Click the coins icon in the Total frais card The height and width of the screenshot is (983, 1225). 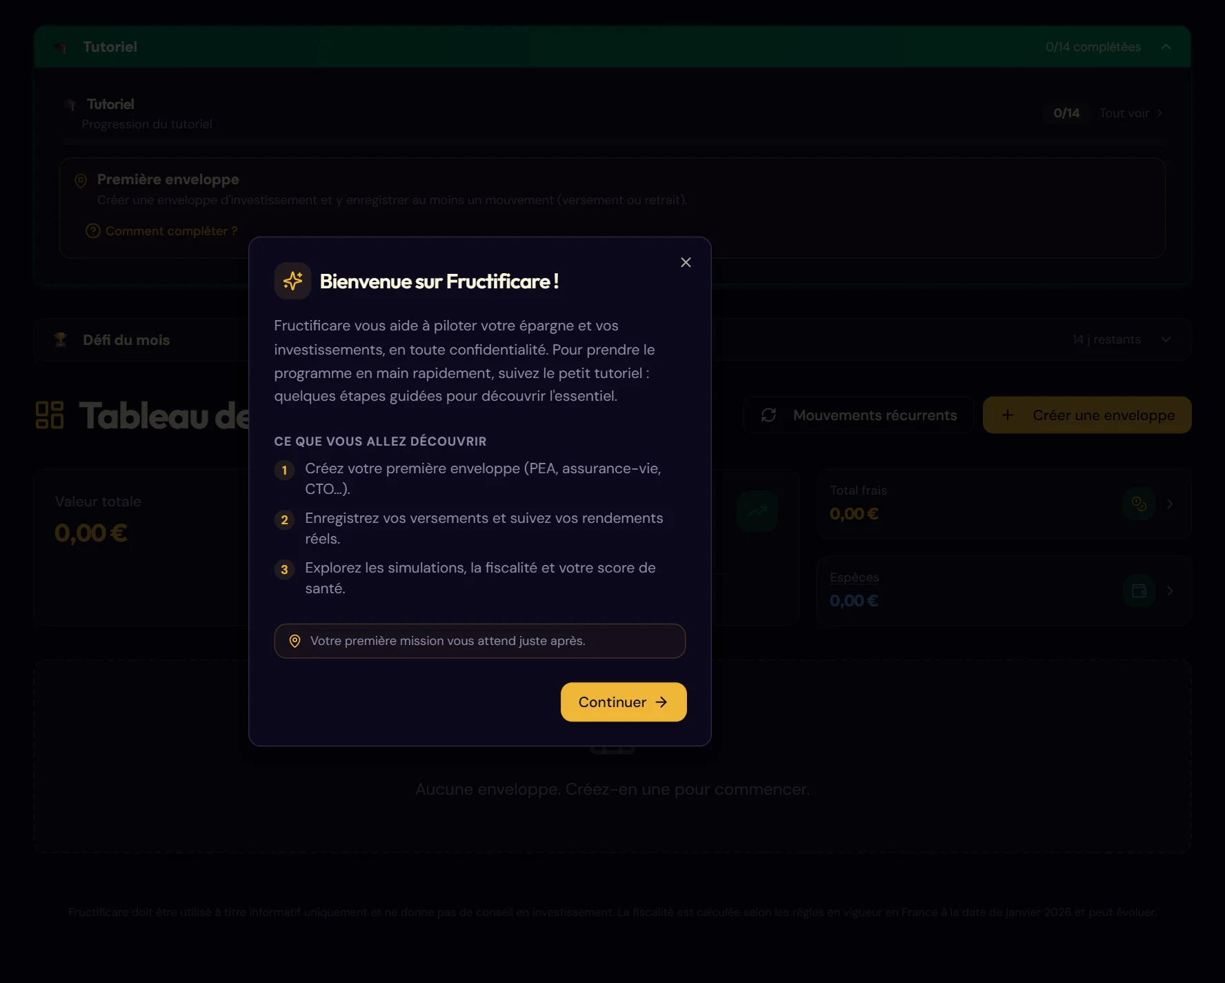[1139, 504]
